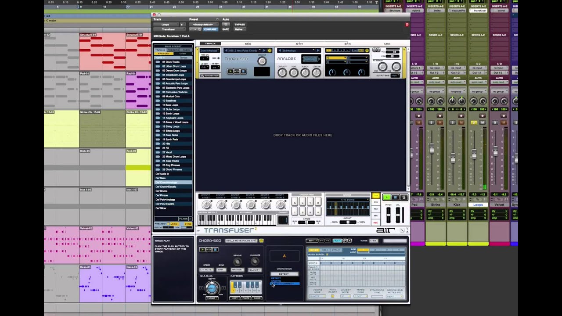Open the 080_2 Note Pulse Chords preset dropdown
This screenshot has height=316, width=562.
click(245, 50)
